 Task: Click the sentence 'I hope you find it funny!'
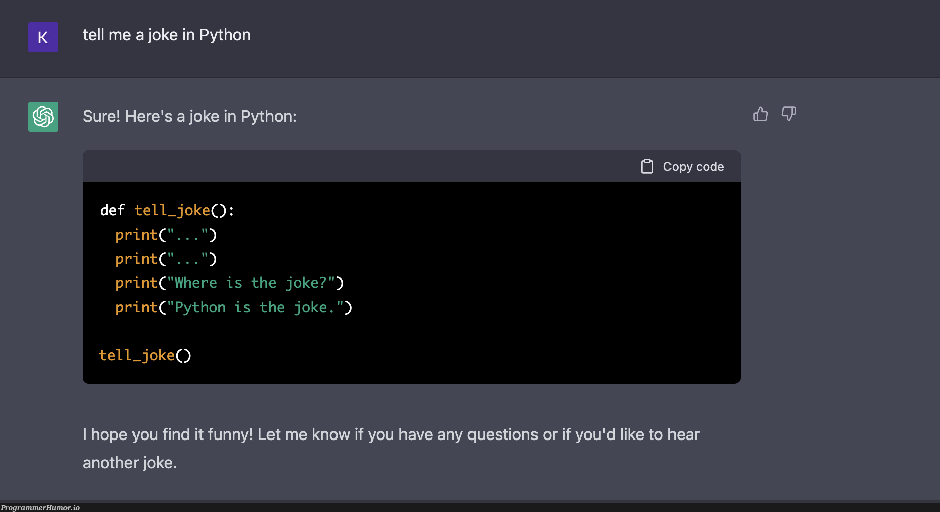[x=168, y=434]
